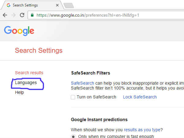This screenshot has height=138, width=184.
Task: Open the Help sidebar item
Action: (19, 93)
